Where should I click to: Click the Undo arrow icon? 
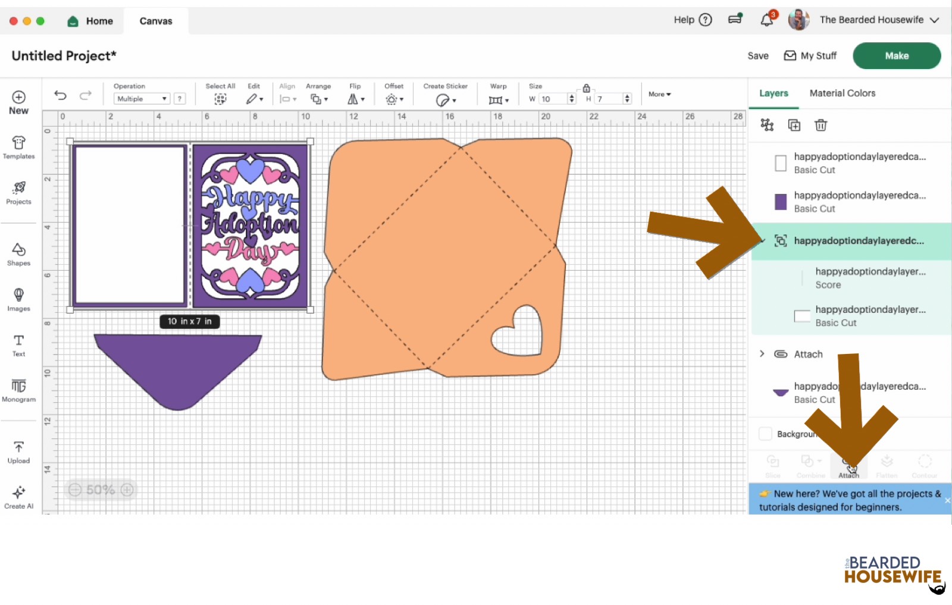[60, 95]
